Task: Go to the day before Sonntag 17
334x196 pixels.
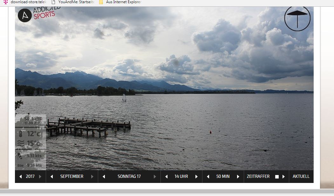Action: pyautogui.click(x=104, y=177)
